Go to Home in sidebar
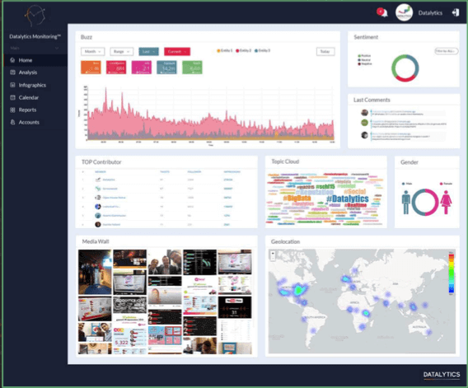The image size is (468, 388). [35, 60]
